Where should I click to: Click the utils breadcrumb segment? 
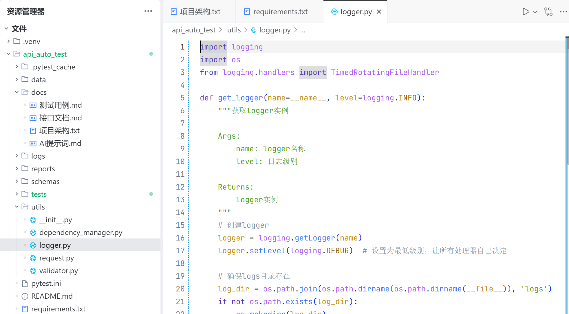click(234, 30)
